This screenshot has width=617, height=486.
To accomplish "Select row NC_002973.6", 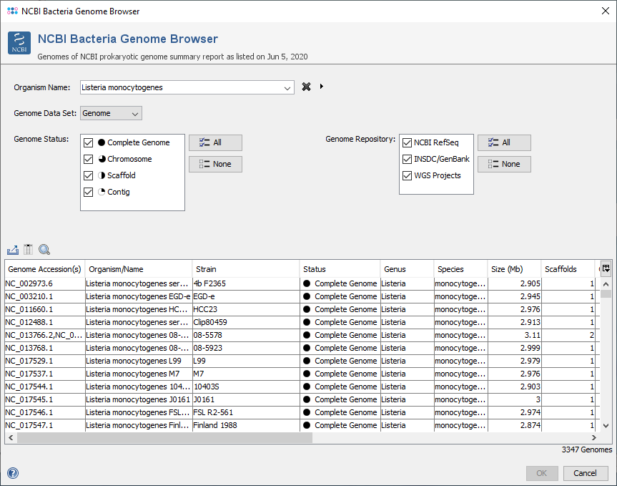I will (302, 283).
